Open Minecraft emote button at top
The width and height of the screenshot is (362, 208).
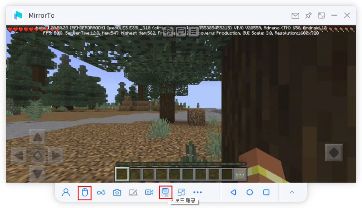(x=168, y=32)
